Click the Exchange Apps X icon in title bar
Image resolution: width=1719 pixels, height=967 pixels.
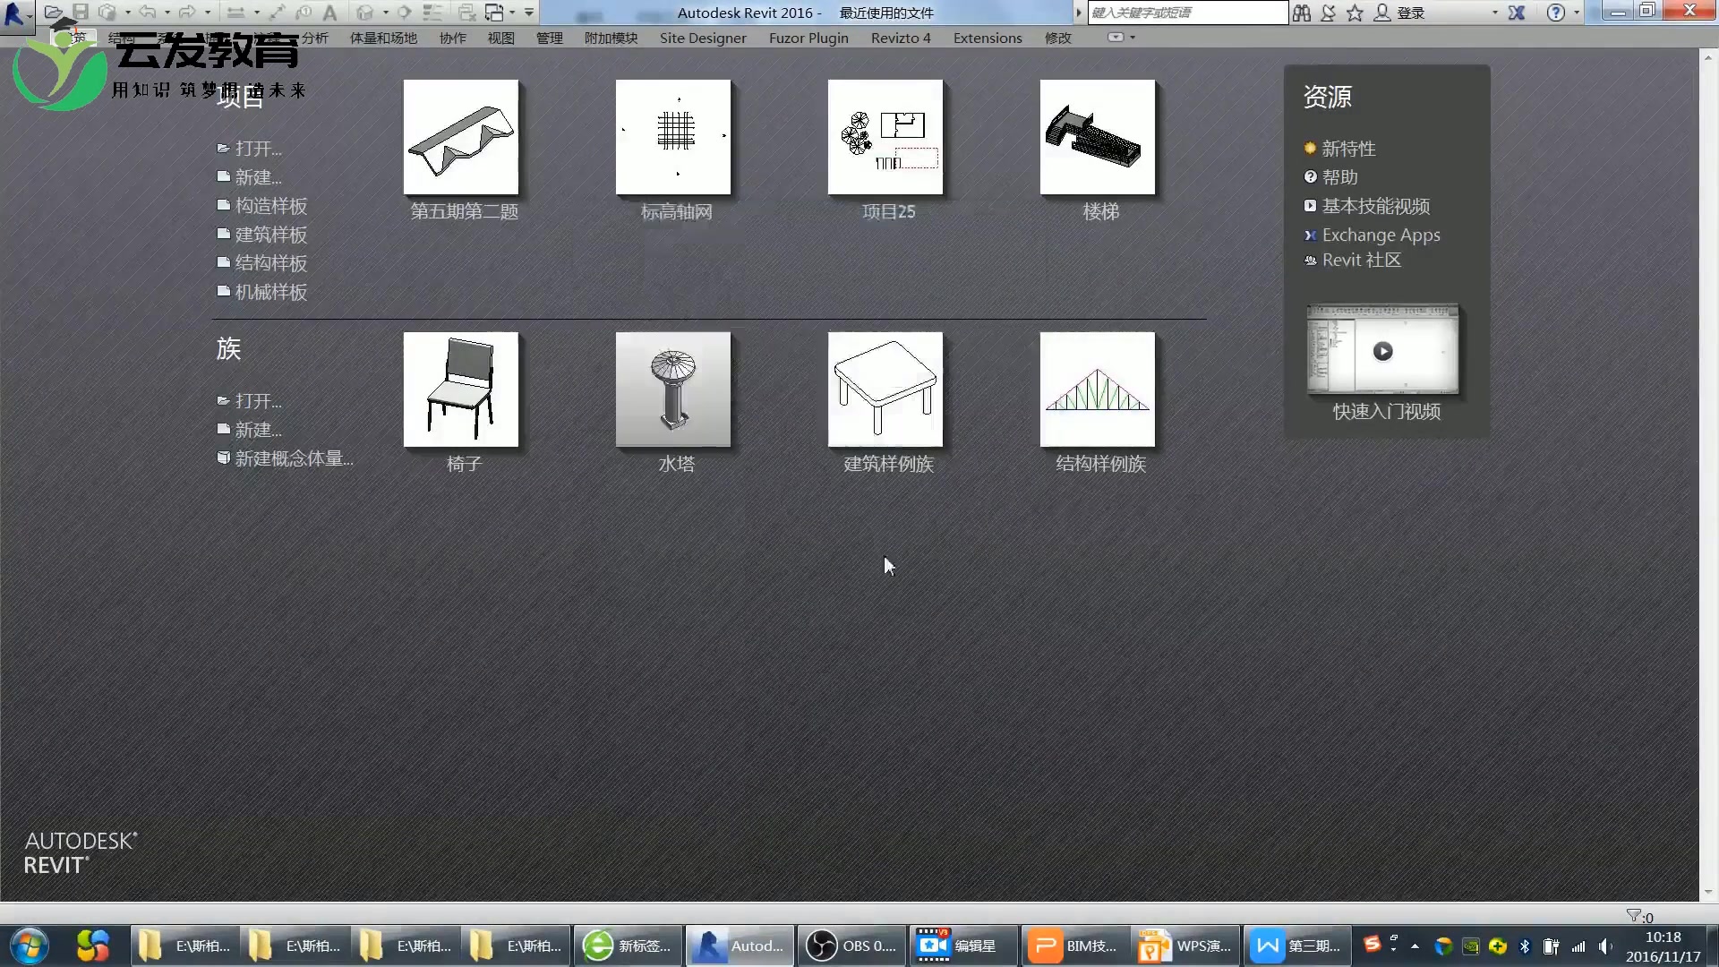[x=1516, y=13]
